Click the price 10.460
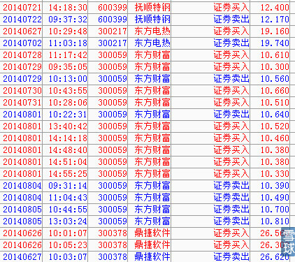295x262 pixels. 275,138
